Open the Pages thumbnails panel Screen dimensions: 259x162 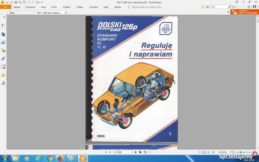tap(3, 34)
